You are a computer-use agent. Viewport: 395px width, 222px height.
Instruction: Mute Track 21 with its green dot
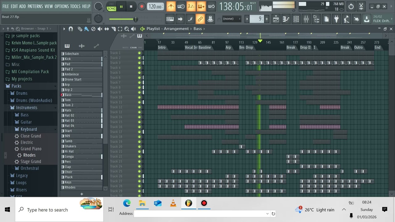[139, 152]
